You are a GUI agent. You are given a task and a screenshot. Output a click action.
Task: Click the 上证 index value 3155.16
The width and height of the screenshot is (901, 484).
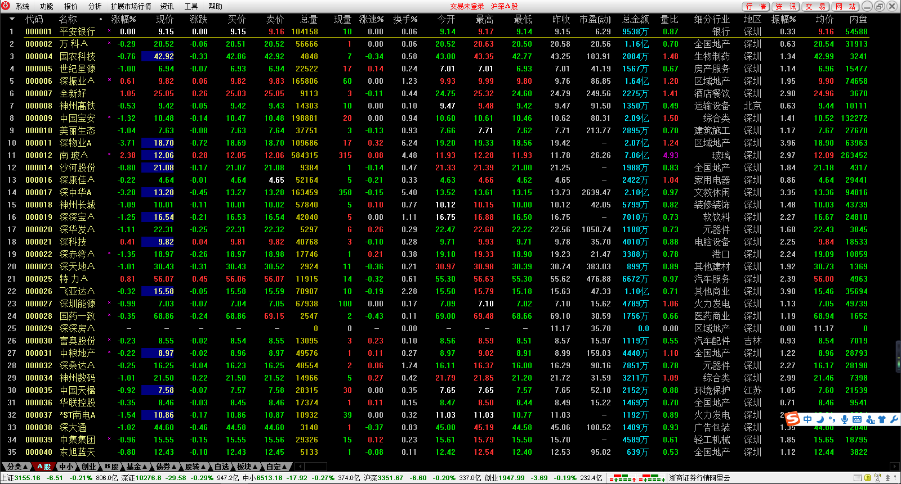(x=28, y=478)
